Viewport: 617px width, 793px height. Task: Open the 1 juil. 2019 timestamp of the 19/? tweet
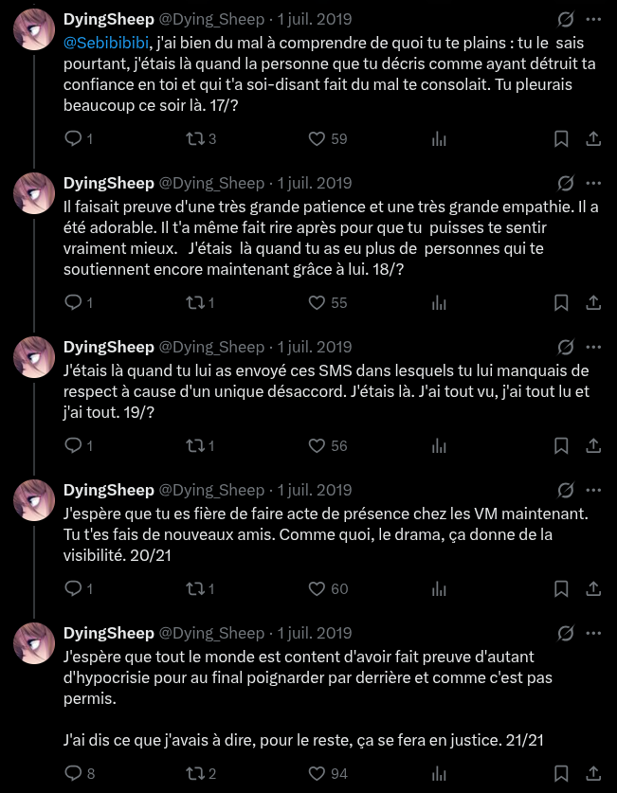[x=314, y=347]
